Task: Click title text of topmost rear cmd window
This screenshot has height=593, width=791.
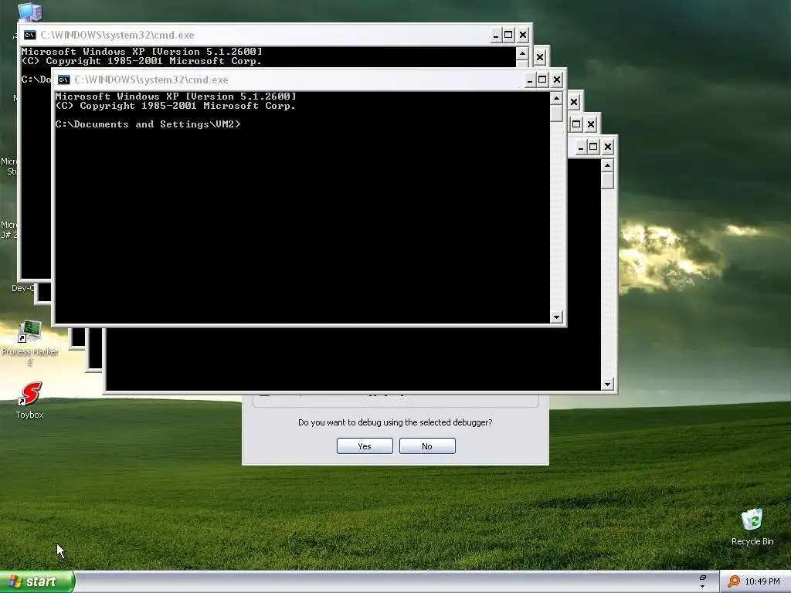Action: pos(117,35)
